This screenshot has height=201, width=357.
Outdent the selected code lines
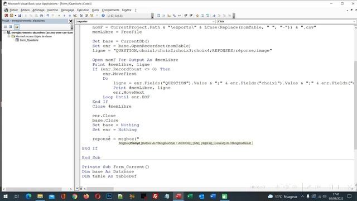click(191, 16)
